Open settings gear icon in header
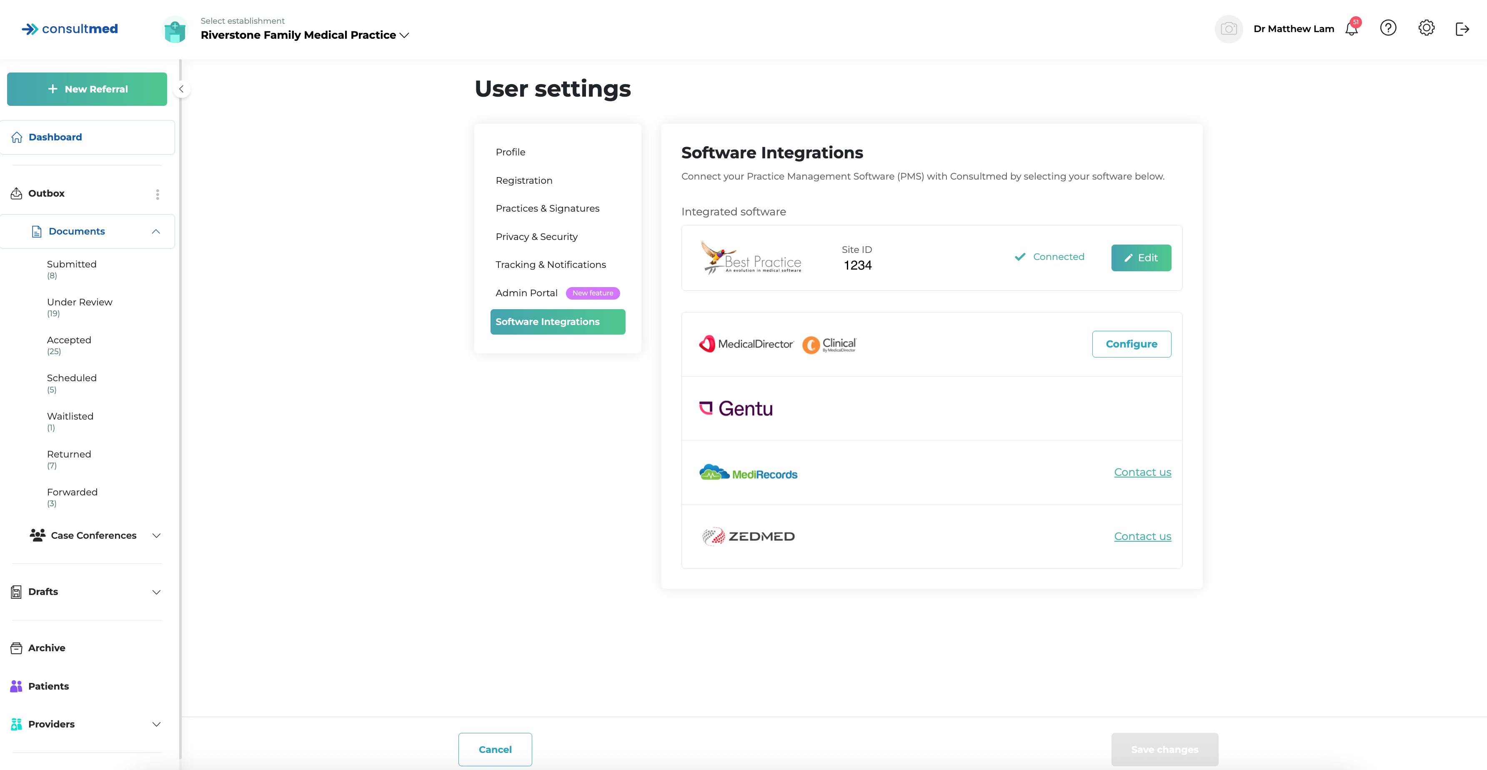Image resolution: width=1487 pixels, height=770 pixels. [1426, 28]
